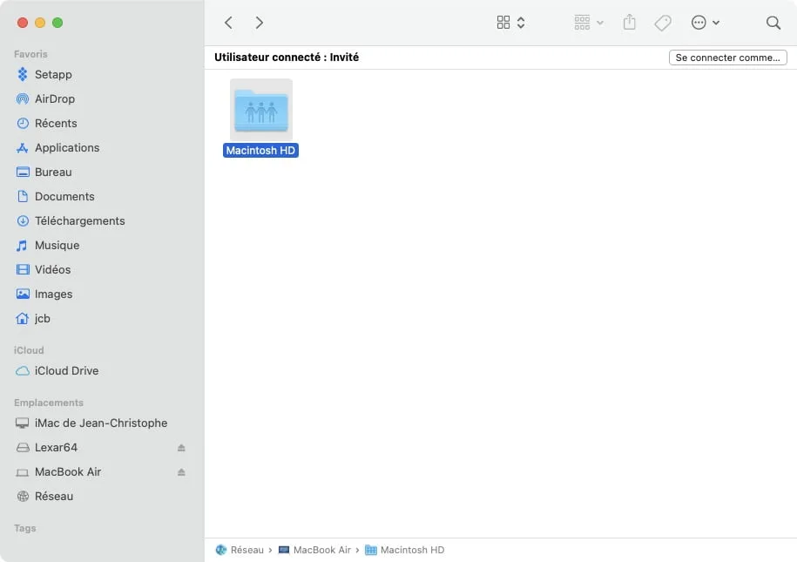Expand the group-by dropdown arrow
This screenshot has width=797, height=562.
click(600, 23)
